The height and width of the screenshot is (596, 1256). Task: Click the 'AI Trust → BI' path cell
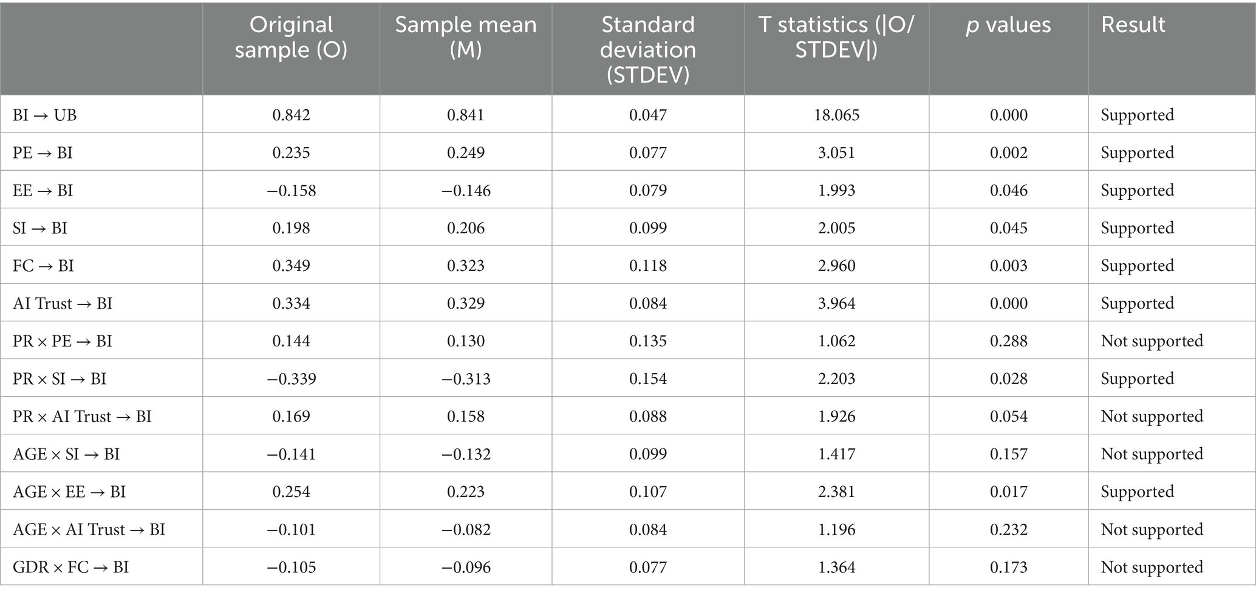(x=63, y=303)
